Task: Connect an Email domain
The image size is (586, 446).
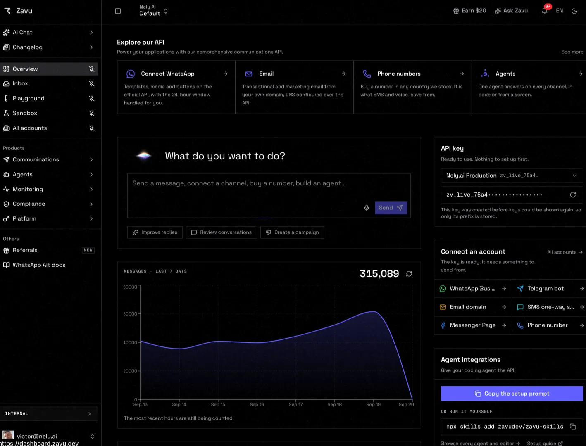Action: click(x=473, y=307)
